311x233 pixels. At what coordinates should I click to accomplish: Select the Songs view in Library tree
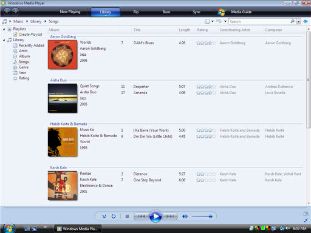tap(24, 62)
